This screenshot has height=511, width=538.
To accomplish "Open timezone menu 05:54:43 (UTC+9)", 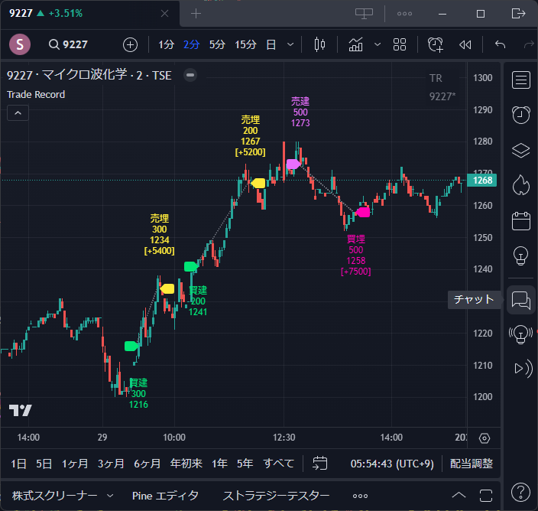I will pyautogui.click(x=392, y=464).
